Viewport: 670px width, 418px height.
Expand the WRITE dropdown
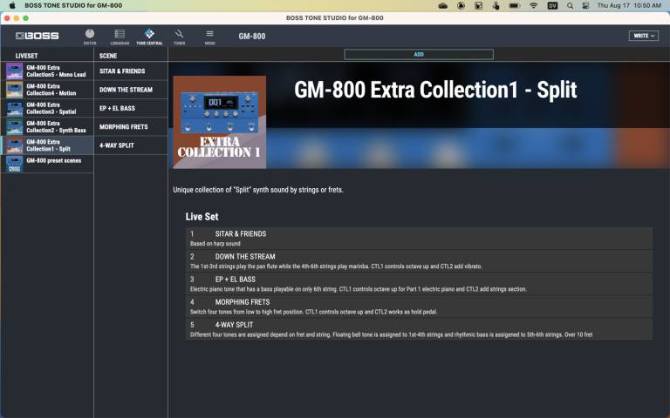(x=643, y=37)
